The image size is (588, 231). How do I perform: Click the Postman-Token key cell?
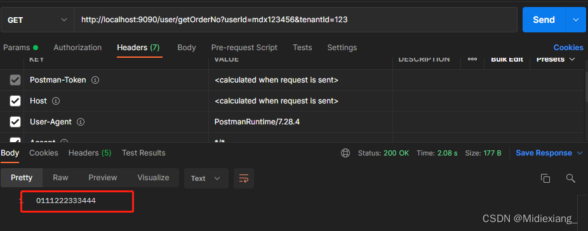tap(116, 80)
